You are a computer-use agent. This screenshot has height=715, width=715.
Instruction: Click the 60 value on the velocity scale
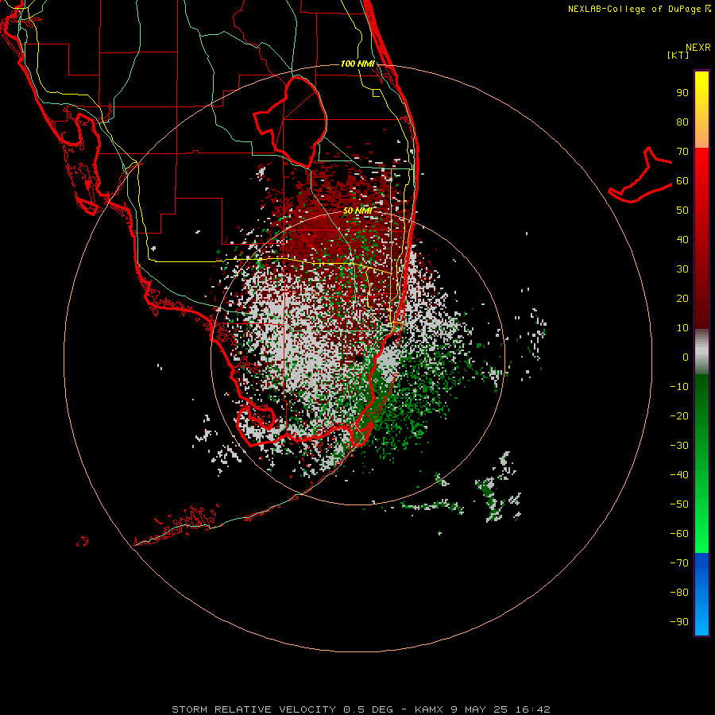682,180
